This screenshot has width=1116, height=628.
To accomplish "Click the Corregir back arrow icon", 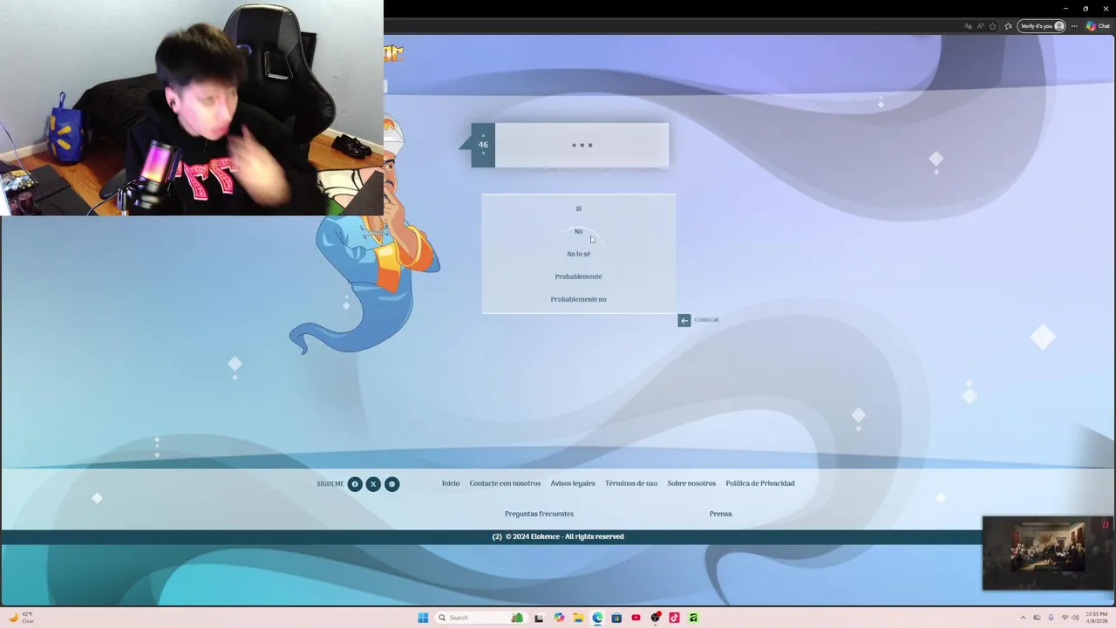I will pyautogui.click(x=684, y=320).
